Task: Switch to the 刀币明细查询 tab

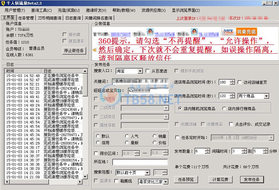Action: 50,18
